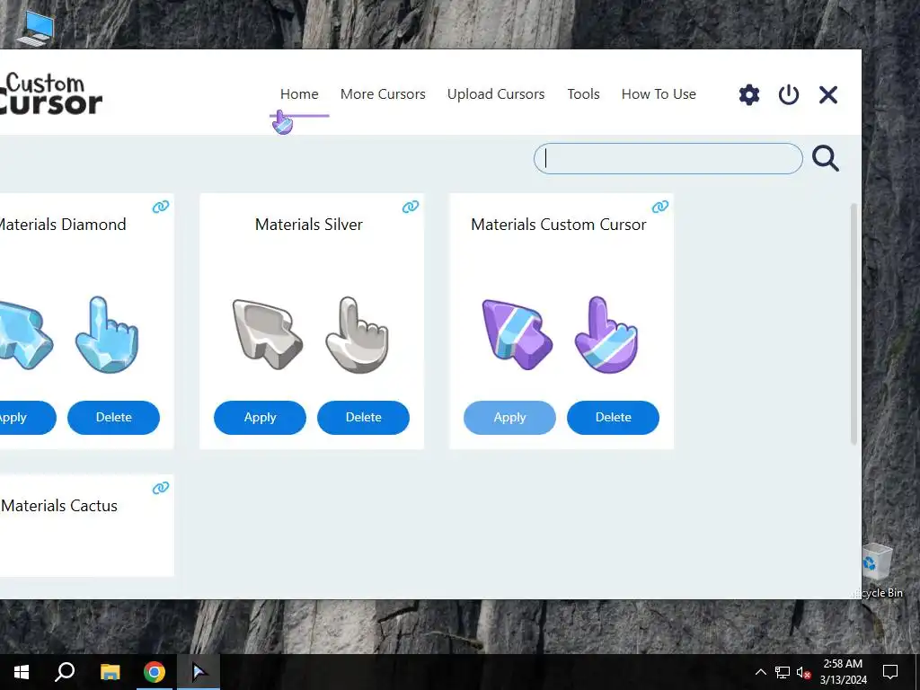Select the Recycle Bin desktop icon
The image size is (920, 690).
879,571
